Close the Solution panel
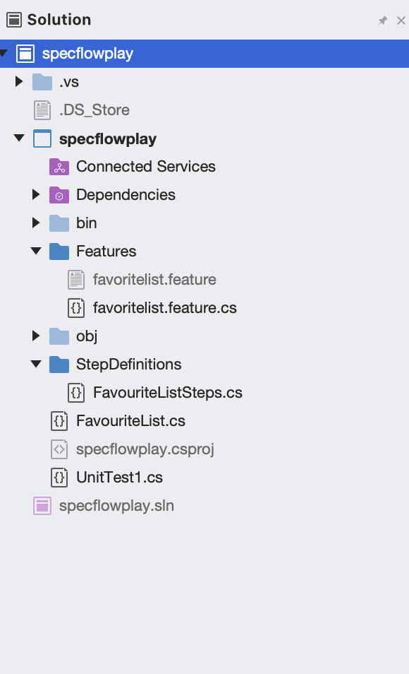Viewport: 409px width, 674px height. [x=401, y=20]
